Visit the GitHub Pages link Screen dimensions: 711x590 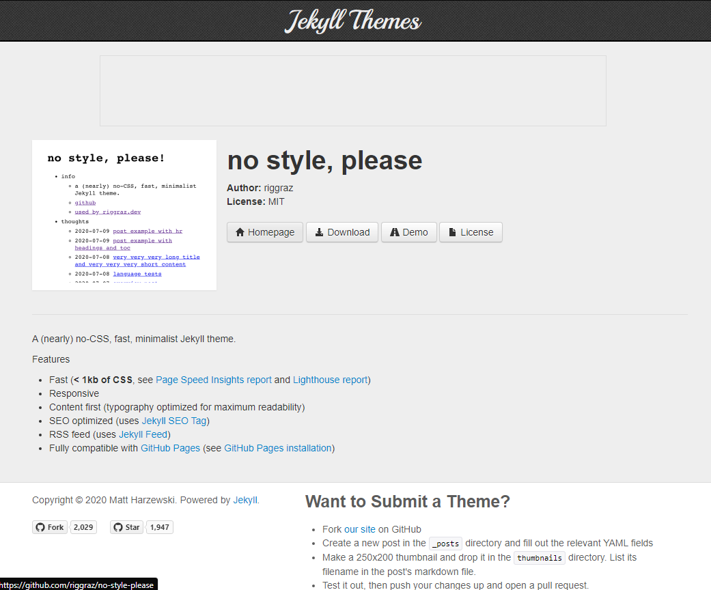pyautogui.click(x=171, y=448)
